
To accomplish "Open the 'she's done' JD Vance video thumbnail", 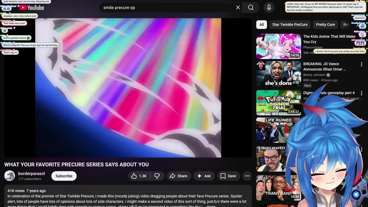I will tap(279, 74).
